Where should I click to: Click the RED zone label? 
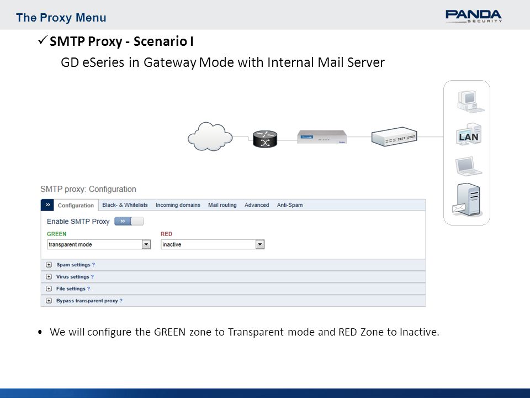pyautogui.click(x=166, y=234)
